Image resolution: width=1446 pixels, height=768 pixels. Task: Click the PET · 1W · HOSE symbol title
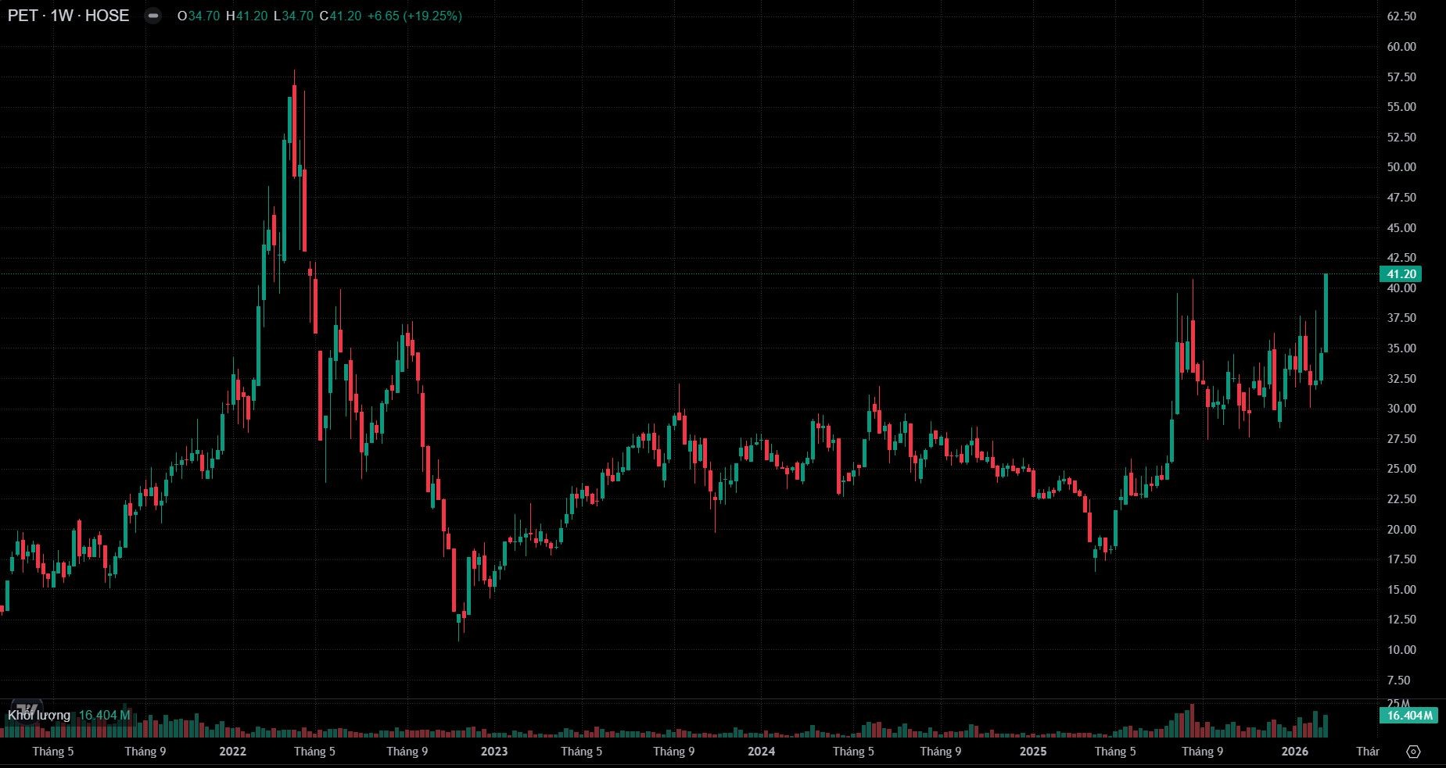tap(69, 16)
